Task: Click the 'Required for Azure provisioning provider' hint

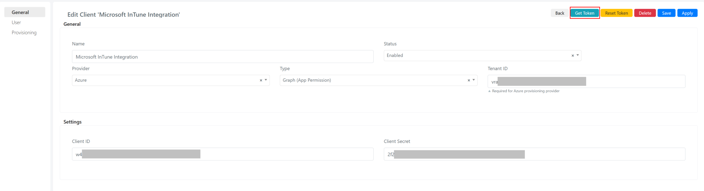Action: coord(526,91)
